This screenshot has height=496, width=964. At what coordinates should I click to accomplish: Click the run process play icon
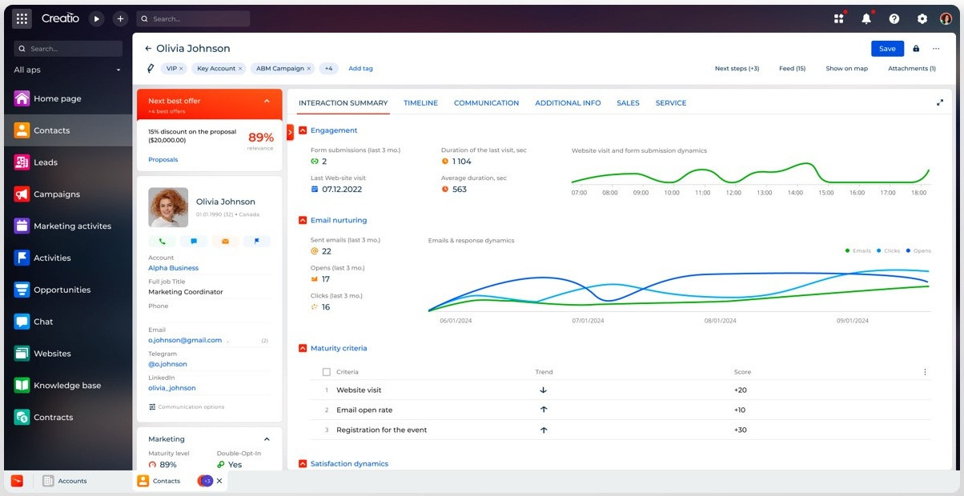(96, 18)
